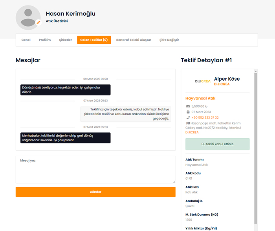Click the offer details panel scrollbar

point(256,149)
